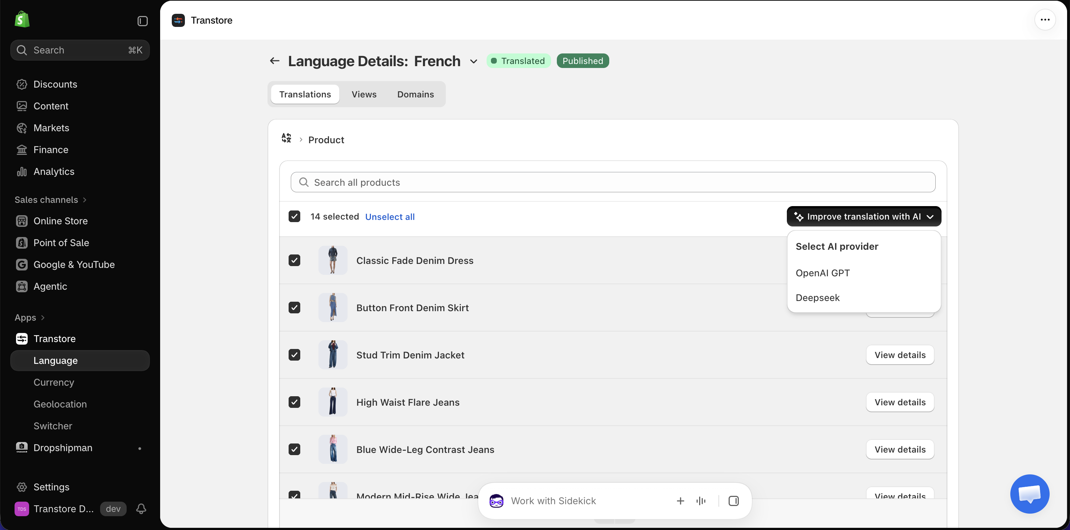Click the Google & YouTube channel icon

21,264
